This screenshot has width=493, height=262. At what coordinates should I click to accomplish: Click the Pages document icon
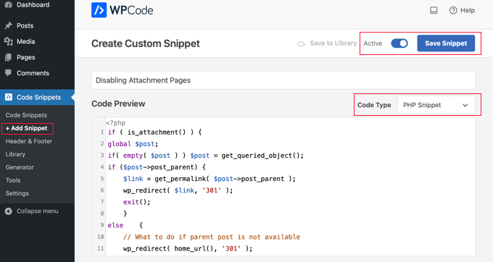9,57
